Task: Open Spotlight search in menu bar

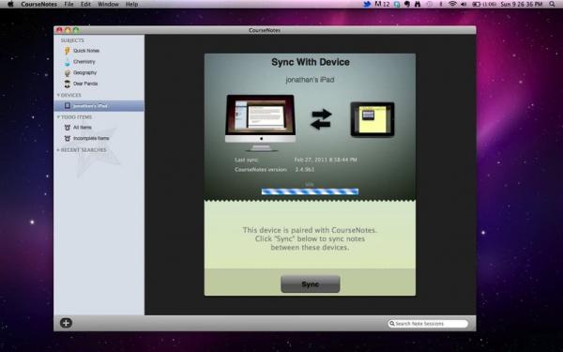Action: 552,5
